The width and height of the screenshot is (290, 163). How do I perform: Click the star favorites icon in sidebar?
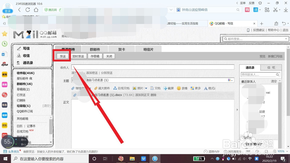tap(5, 34)
